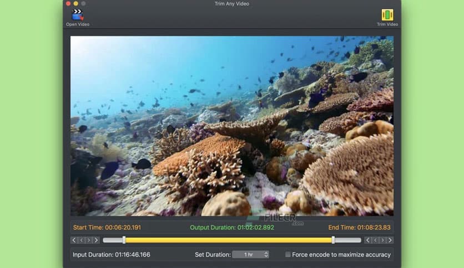Image resolution: width=464 pixels, height=268 pixels.
Task: Nudge start time back with small left arrow
Action: click(82, 240)
